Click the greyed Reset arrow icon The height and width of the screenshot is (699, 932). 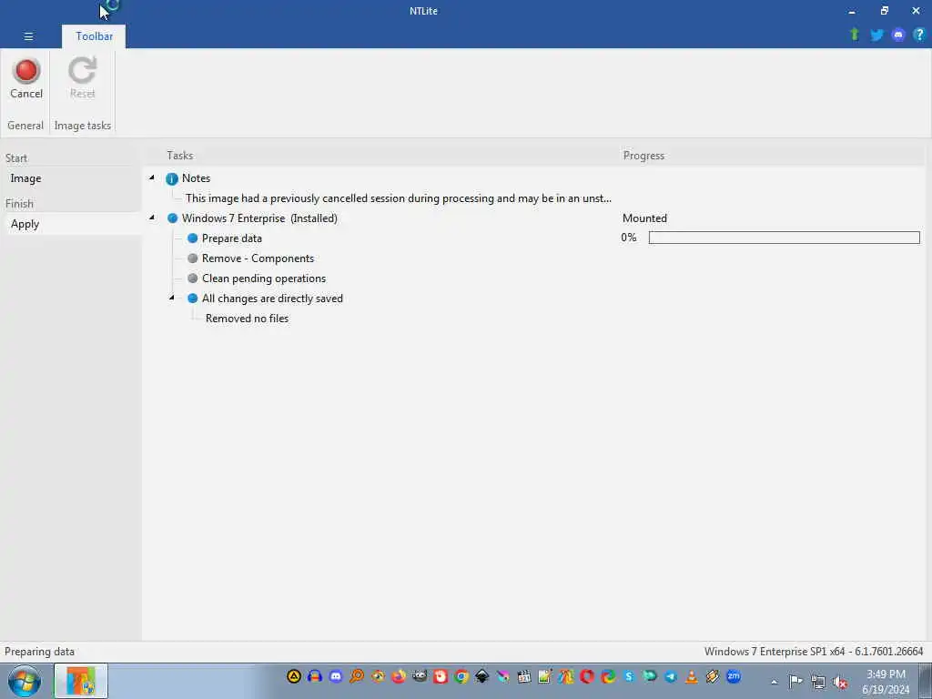tap(82, 70)
